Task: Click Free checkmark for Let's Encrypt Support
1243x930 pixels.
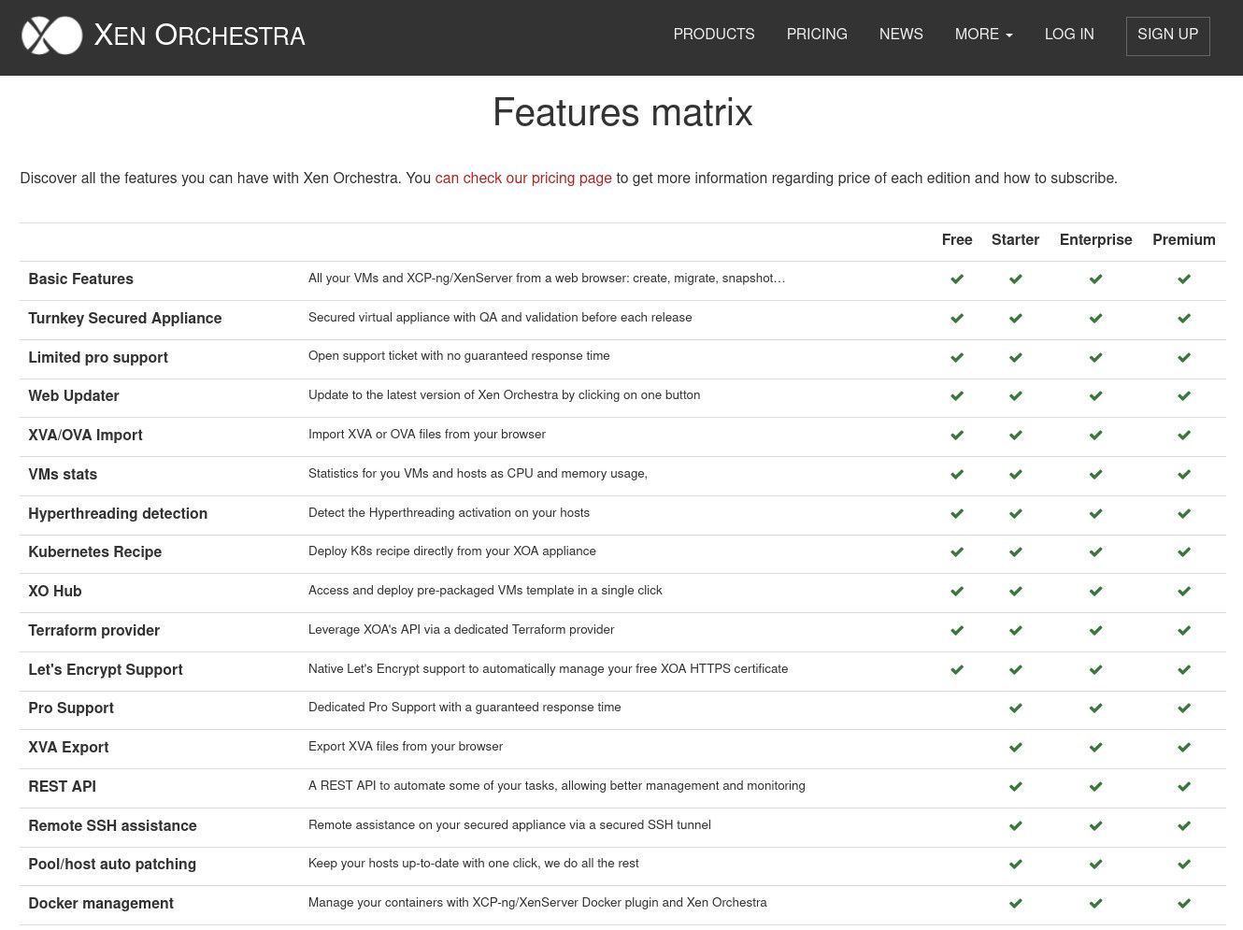Action: tap(957, 670)
